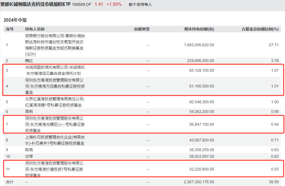Click the 持有人名称 column header
Screen dimensions: 285x186
[x=35, y=29]
